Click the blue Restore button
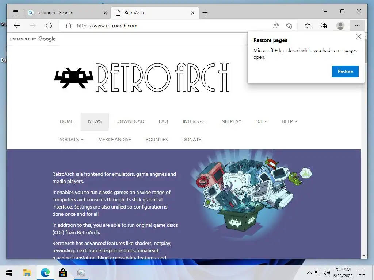The width and height of the screenshot is (374, 280). point(345,71)
